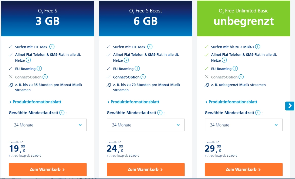Expand the 24 Monate dropdown for Free S
Image resolution: width=295 pixels, height=179 pixels.
48,125
